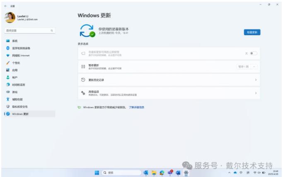Open Word from the taskbar
Screen dimensions: 283x177
(x=178, y=173)
